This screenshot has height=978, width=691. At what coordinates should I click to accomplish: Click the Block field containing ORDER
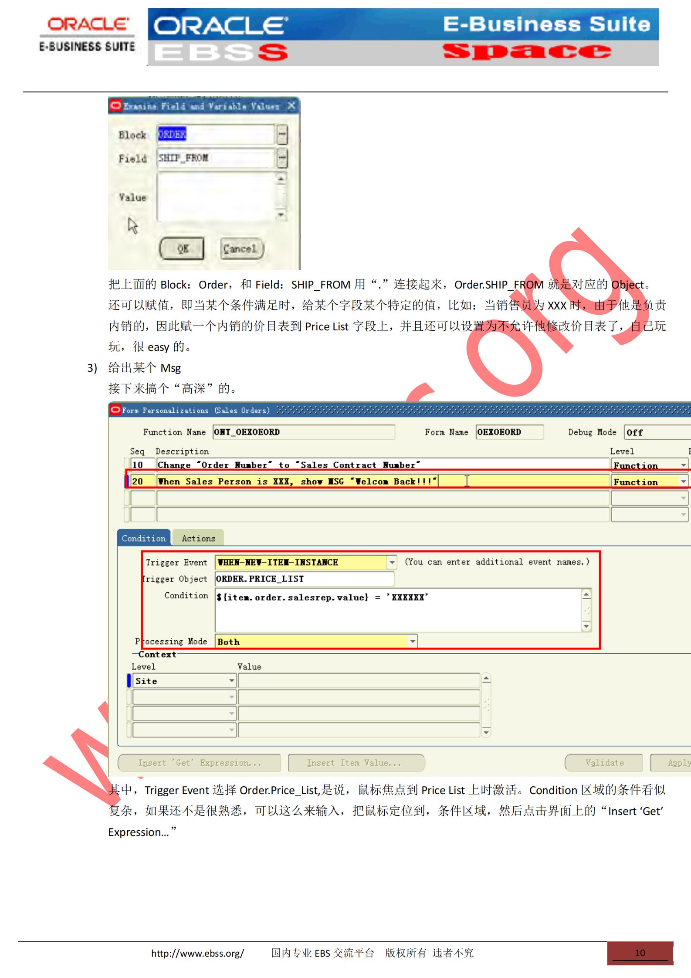(216, 134)
